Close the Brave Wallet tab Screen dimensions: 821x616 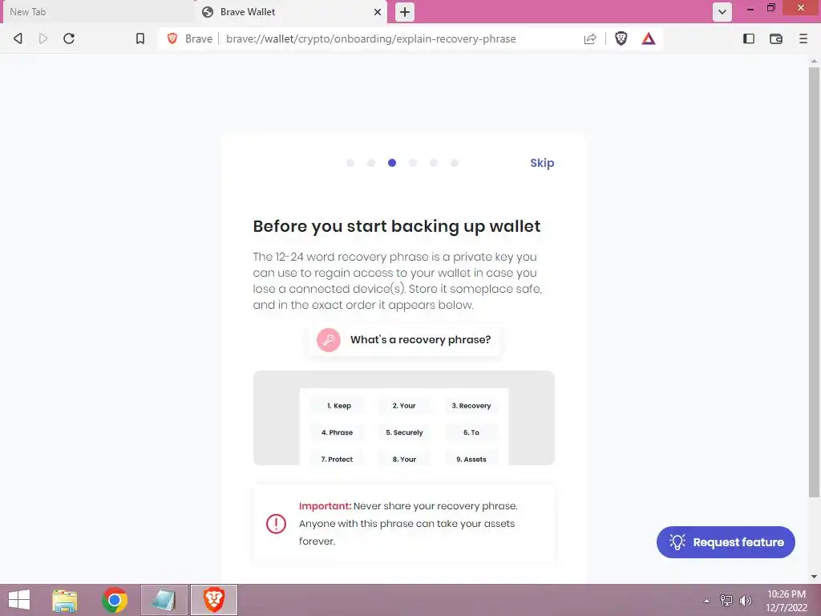tap(377, 11)
